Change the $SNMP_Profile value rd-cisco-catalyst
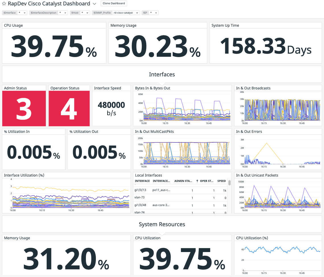 point(126,13)
